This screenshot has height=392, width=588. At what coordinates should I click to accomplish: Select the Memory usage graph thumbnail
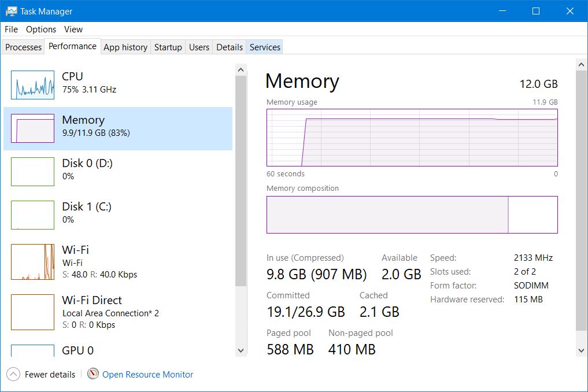click(x=32, y=128)
